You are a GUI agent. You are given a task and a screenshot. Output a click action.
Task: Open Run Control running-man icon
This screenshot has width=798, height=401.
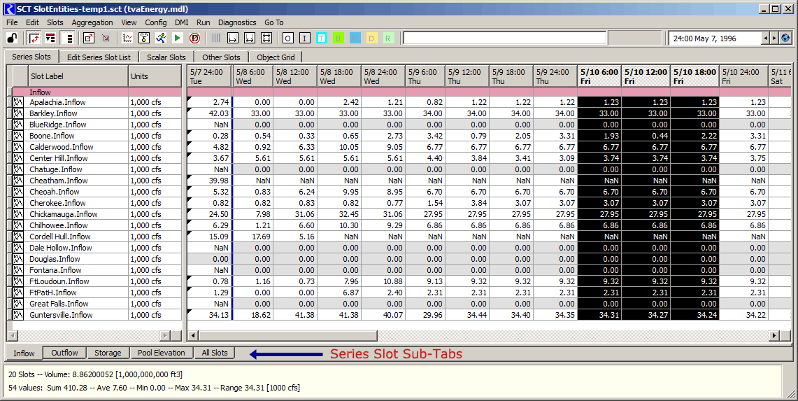tap(161, 38)
